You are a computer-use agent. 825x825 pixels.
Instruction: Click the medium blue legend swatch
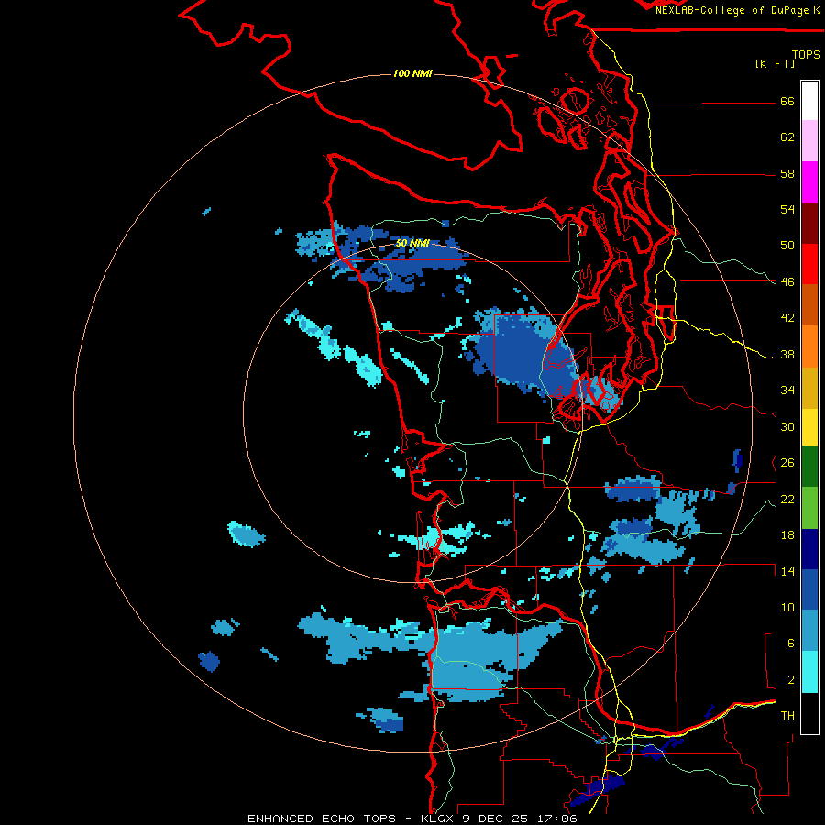point(809,590)
